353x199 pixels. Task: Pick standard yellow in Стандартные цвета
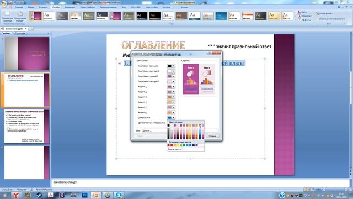click(178, 145)
